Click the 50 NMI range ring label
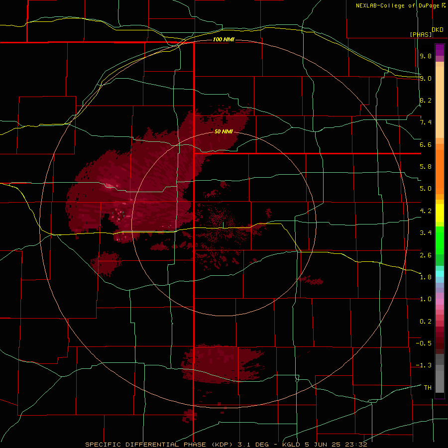 224,132
